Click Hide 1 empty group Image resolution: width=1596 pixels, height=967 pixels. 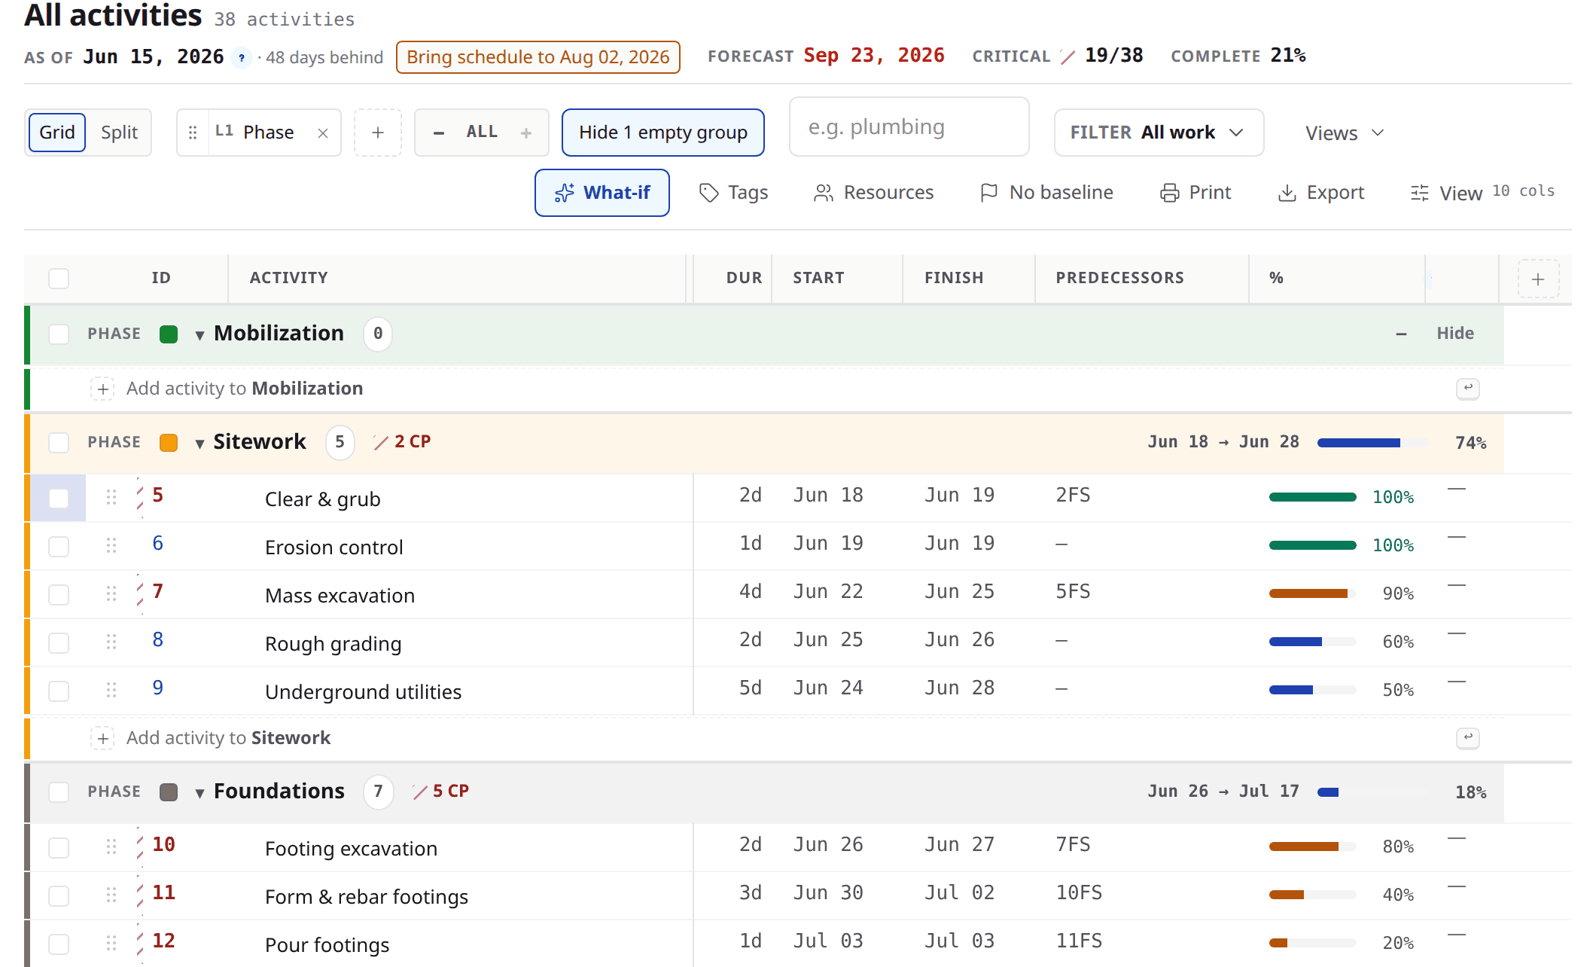click(x=663, y=133)
